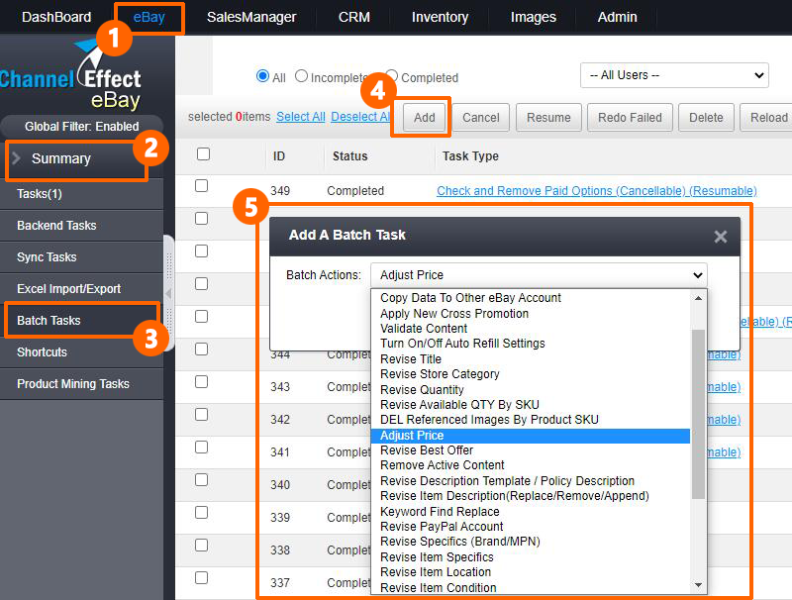The height and width of the screenshot is (600, 792).
Task: Choose Keyword Find Replace option
Action: point(531,512)
